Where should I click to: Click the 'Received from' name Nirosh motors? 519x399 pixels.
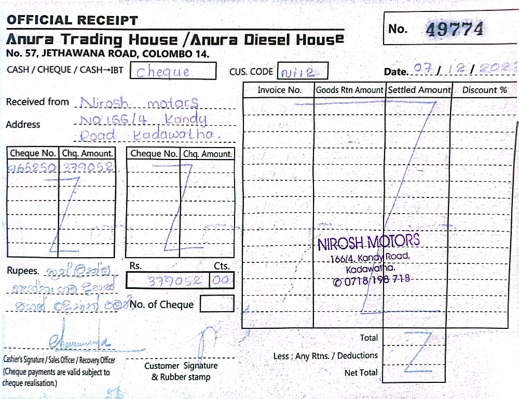point(140,102)
